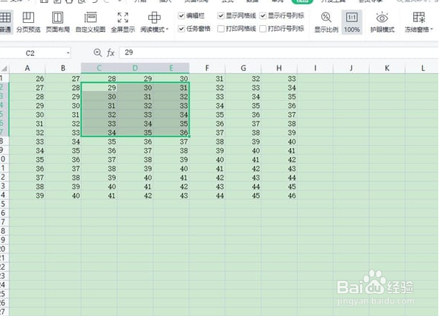The image size is (439, 316).
Task: Open the Zoom ratio dialog (显示比例)
Action: coord(326,22)
